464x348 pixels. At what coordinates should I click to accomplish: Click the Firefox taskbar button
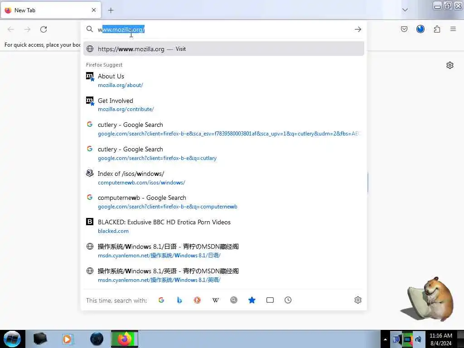pyautogui.click(x=125, y=339)
